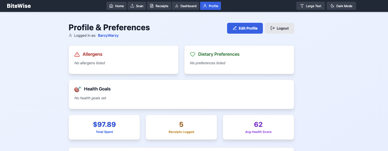Click the document icon in Receipts tab
Viewport: 388px width, 151px height.
pyautogui.click(x=152, y=6)
